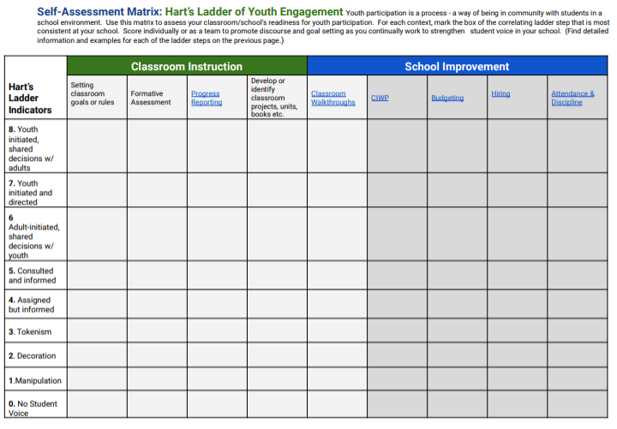This screenshot has width=617, height=429.
Task: Mark Formative Assessment box for level 7
Action: [x=157, y=190]
